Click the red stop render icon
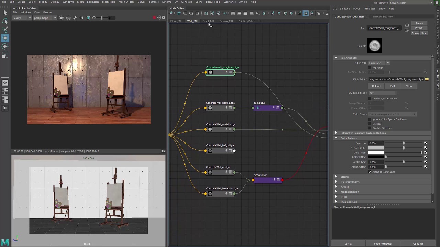 154,18
